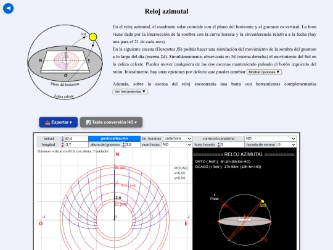Adjust the latitud stepper arrows

[62, 139]
